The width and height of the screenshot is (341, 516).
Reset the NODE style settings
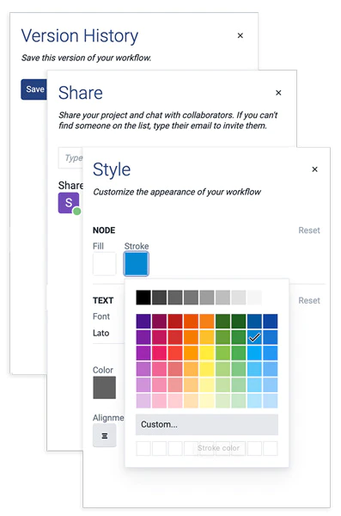[309, 230]
